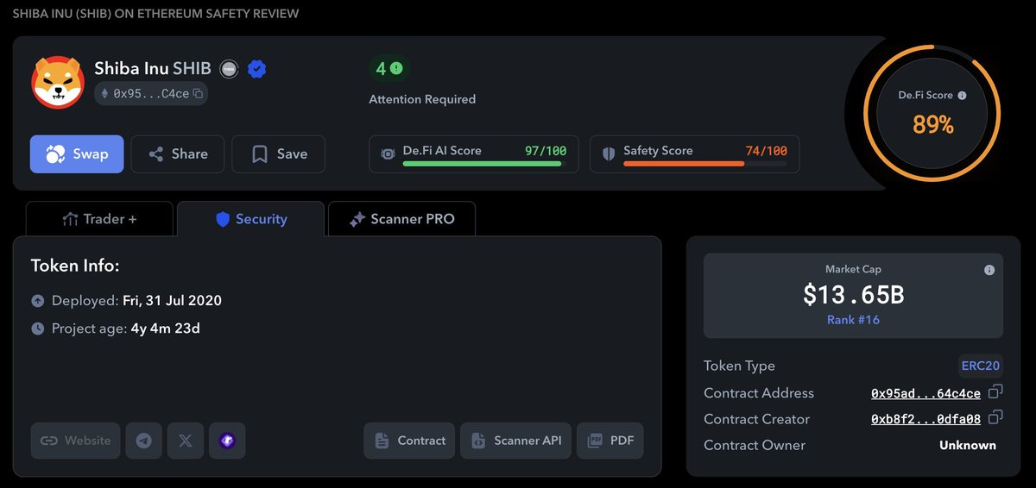
Task: Click the Token Type label
Action: pos(739,366)
